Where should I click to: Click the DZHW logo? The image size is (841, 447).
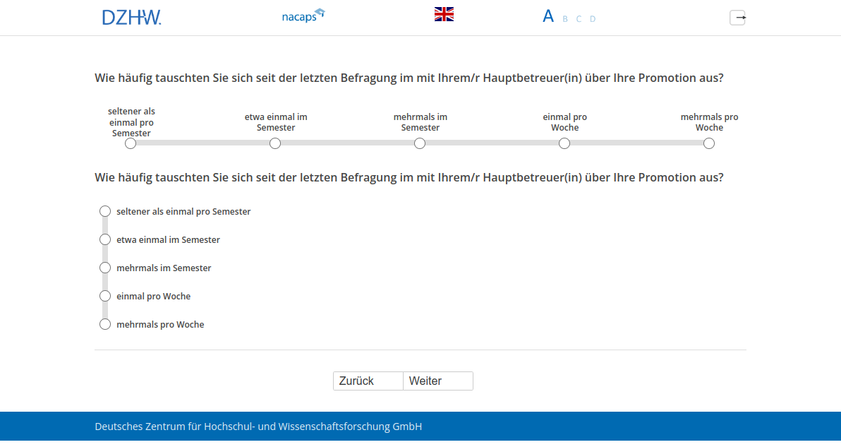131,18
